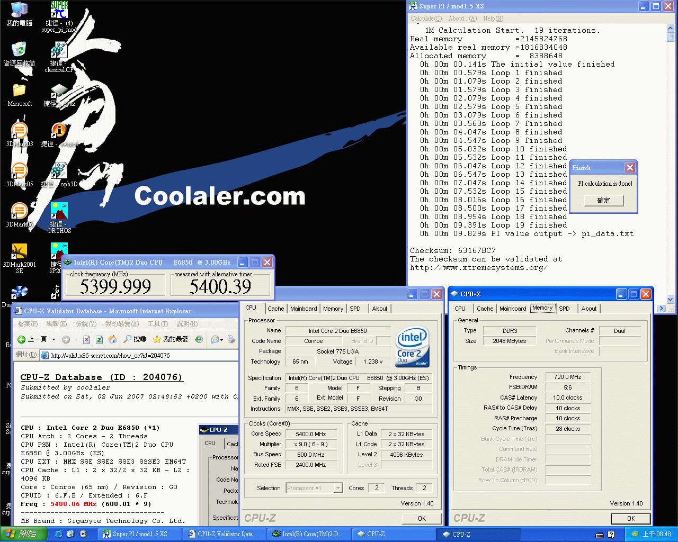Click the Checksum: 63167BC7 line
The height and width of the screenshot is (542, 678).
[452, 250]
